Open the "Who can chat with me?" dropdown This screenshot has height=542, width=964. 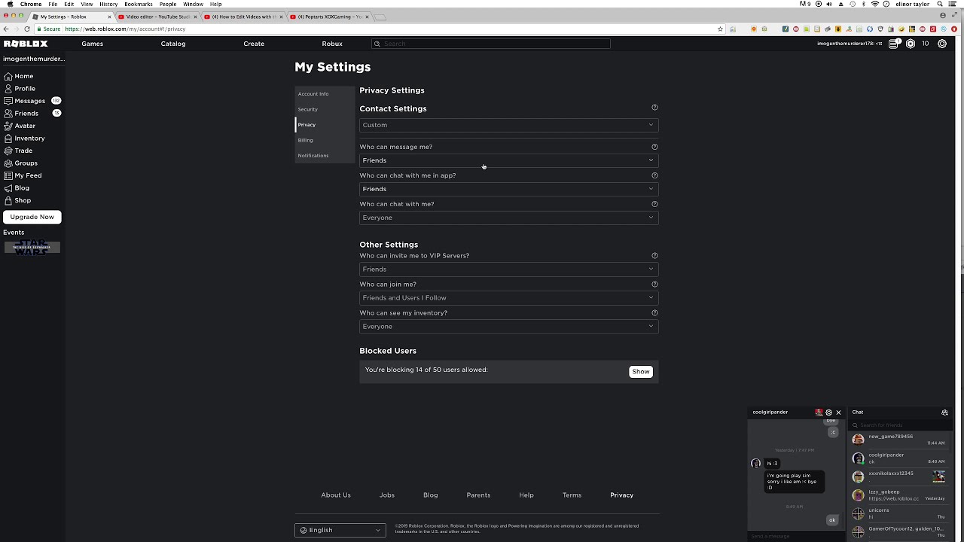point(508,218)
